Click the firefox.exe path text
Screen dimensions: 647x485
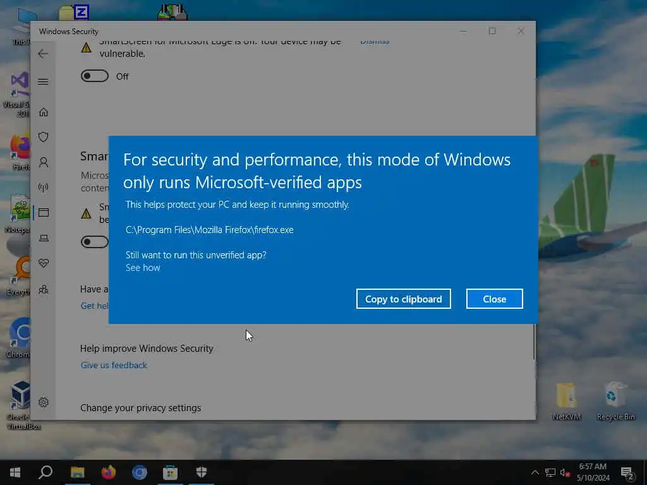click(210, 230)
